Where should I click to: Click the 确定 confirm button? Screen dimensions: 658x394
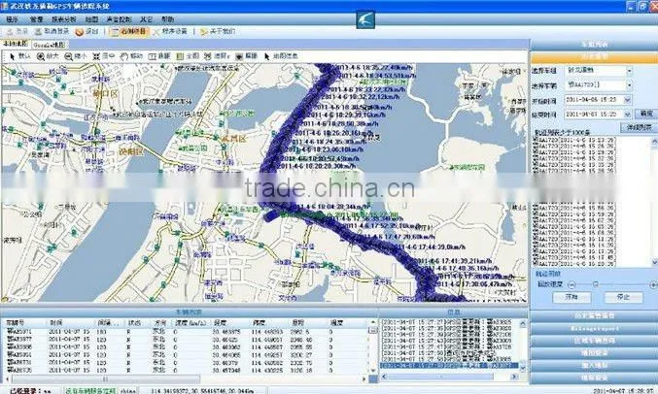point(645,114)
